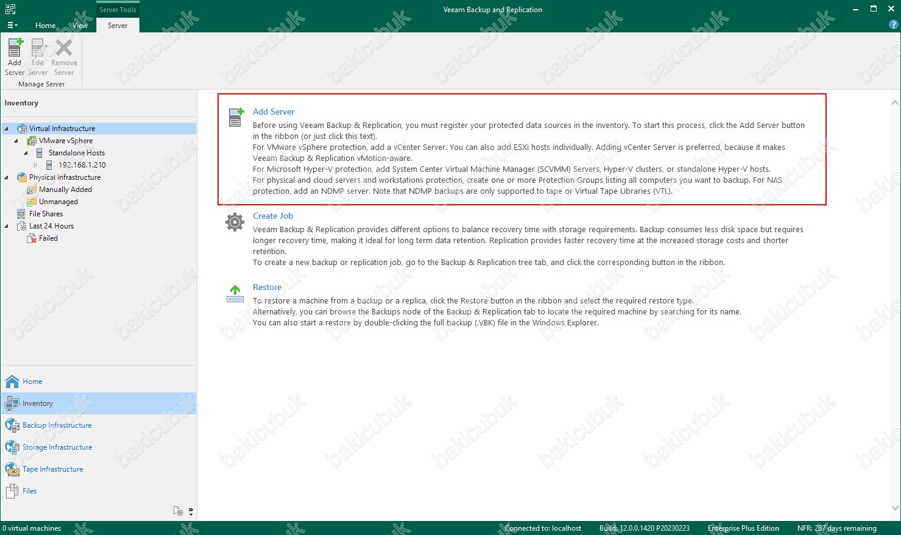901x535 pixels.
Task: Click the Home house icon in navigation
Action: click(x=12, y=381)
